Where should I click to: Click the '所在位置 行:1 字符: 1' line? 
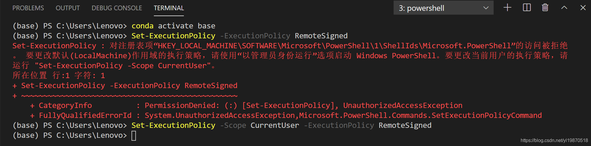point(59,75)
